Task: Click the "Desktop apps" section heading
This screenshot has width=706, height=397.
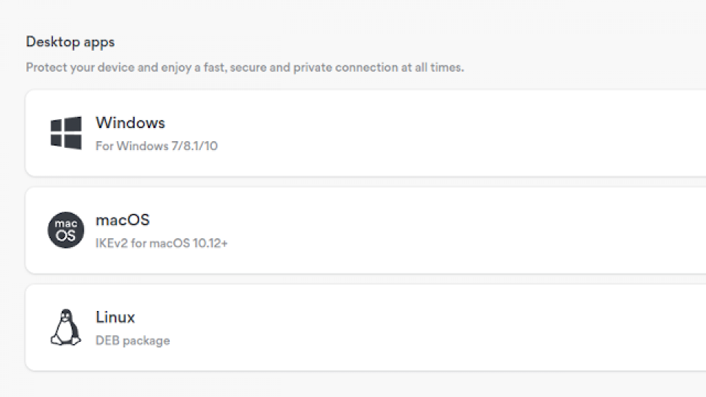Action: tap(71, 42)
